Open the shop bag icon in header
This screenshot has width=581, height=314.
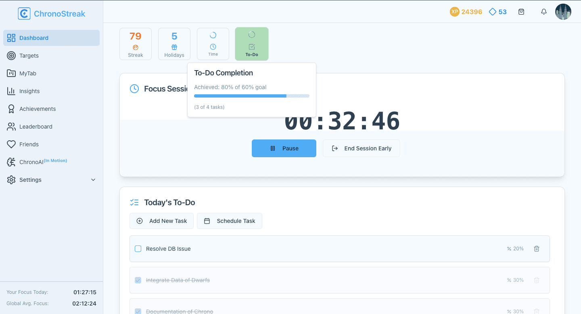point(521,12)
